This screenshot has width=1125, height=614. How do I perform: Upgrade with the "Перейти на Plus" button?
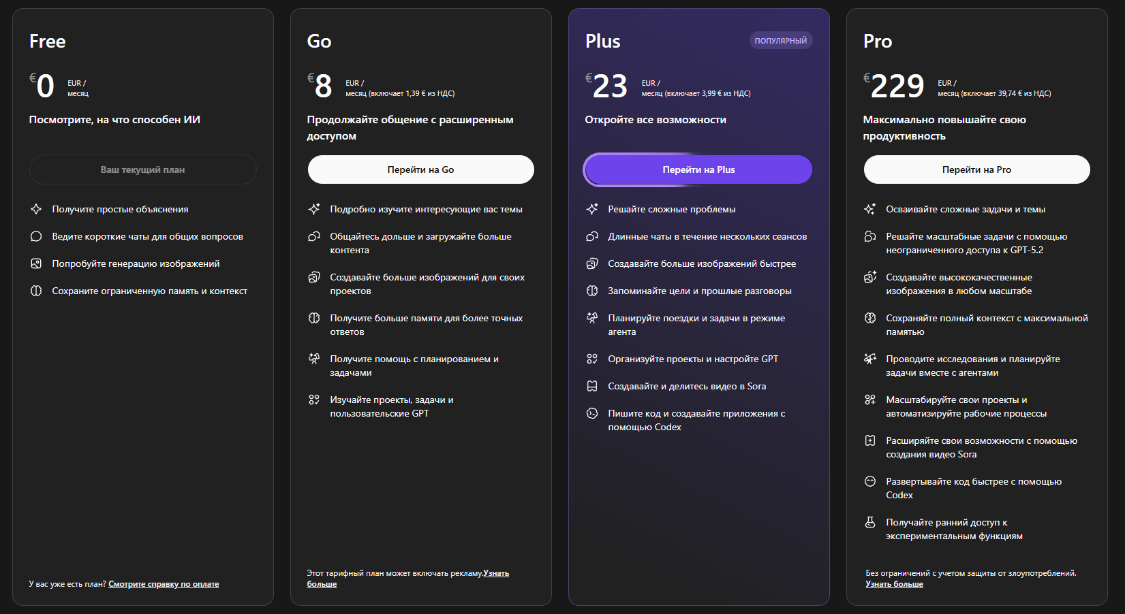point(698,169)
